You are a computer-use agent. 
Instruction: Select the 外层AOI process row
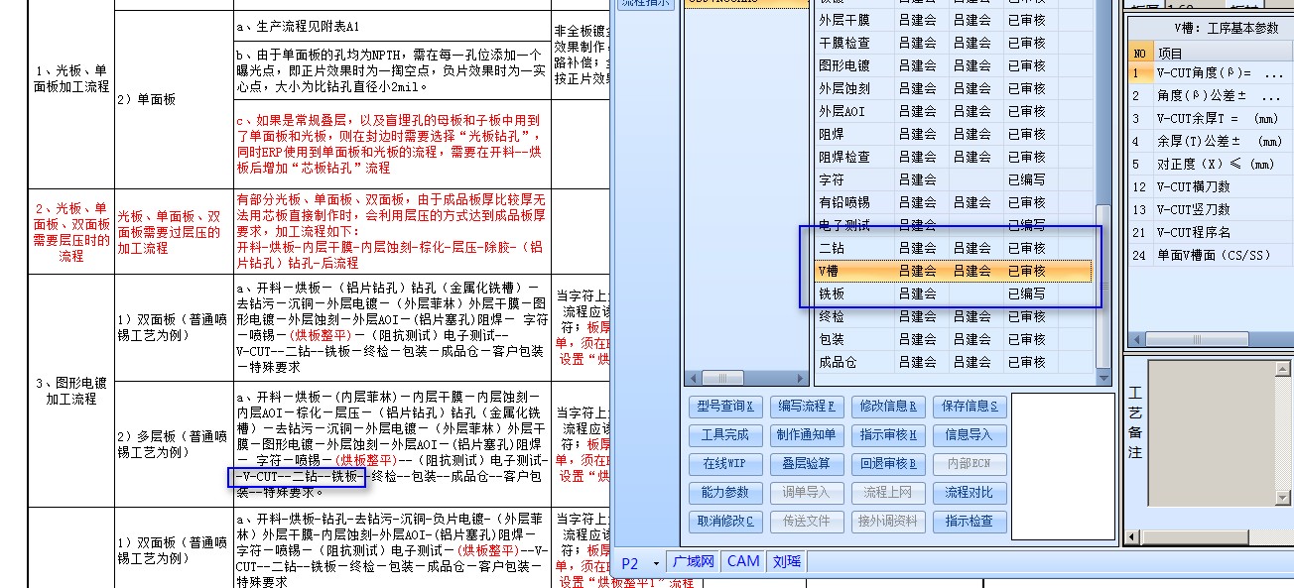tap(954, 111)
